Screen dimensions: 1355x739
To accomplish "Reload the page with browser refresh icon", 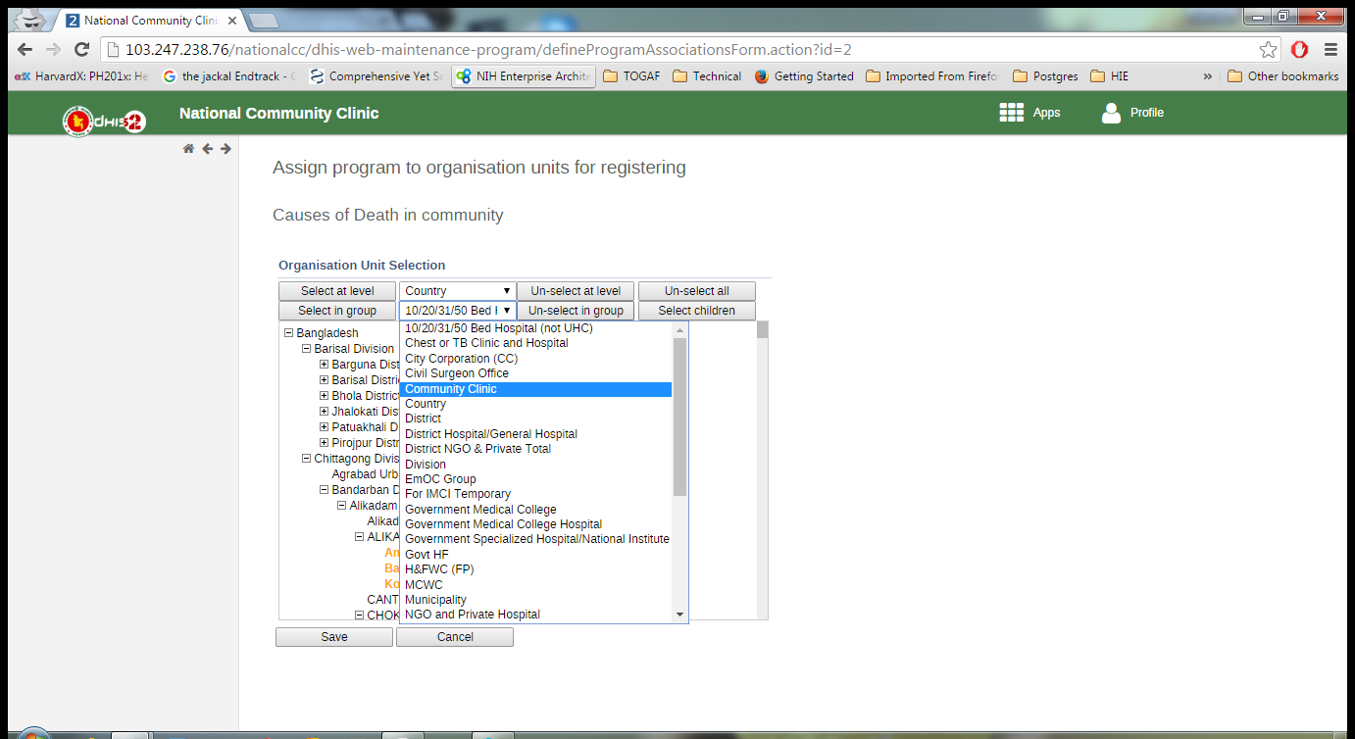I will tap(82, 50).
